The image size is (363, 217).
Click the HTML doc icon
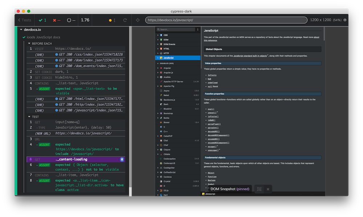click(161, 49)
